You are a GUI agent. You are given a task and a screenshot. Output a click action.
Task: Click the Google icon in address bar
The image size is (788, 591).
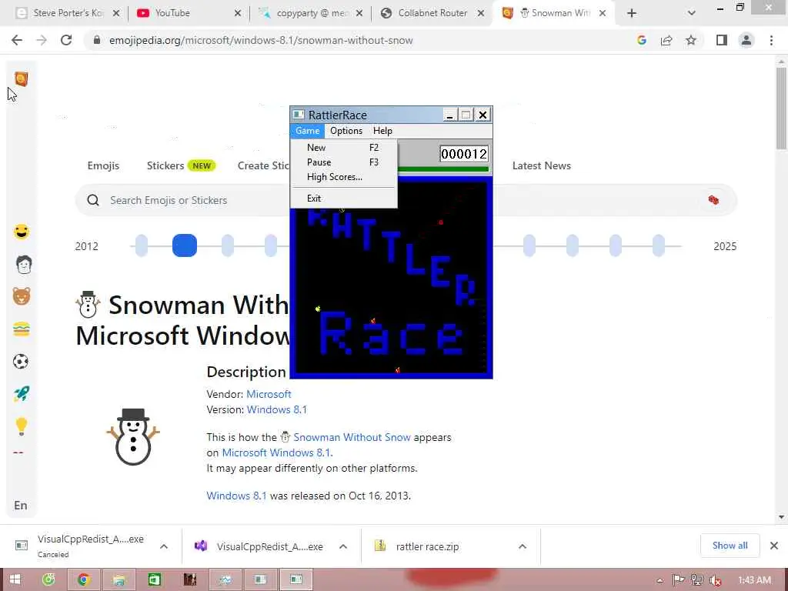click(x=642, y=40)
